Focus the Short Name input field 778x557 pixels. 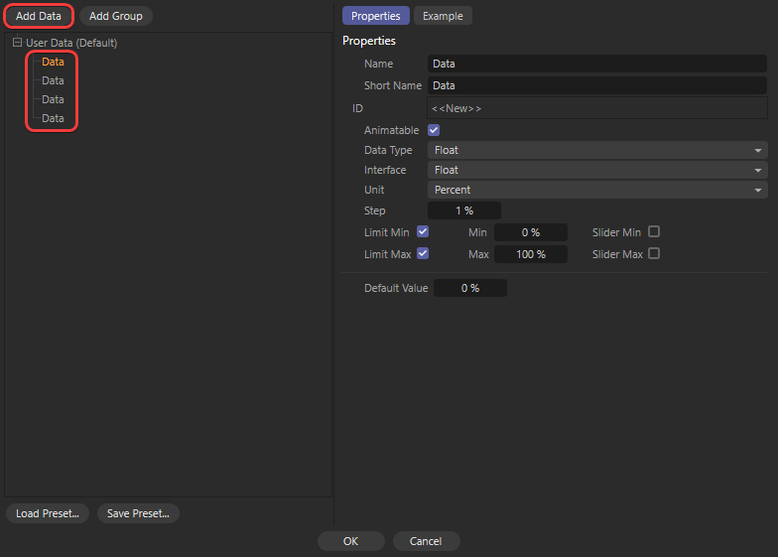[x=596, y=85]
